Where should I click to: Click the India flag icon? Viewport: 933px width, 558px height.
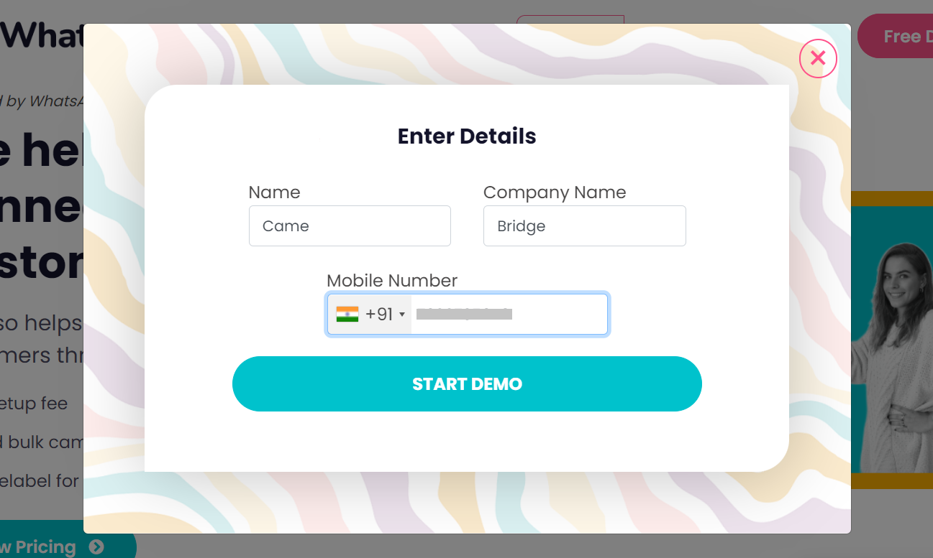pyautogui.click(x=347, y=314)
